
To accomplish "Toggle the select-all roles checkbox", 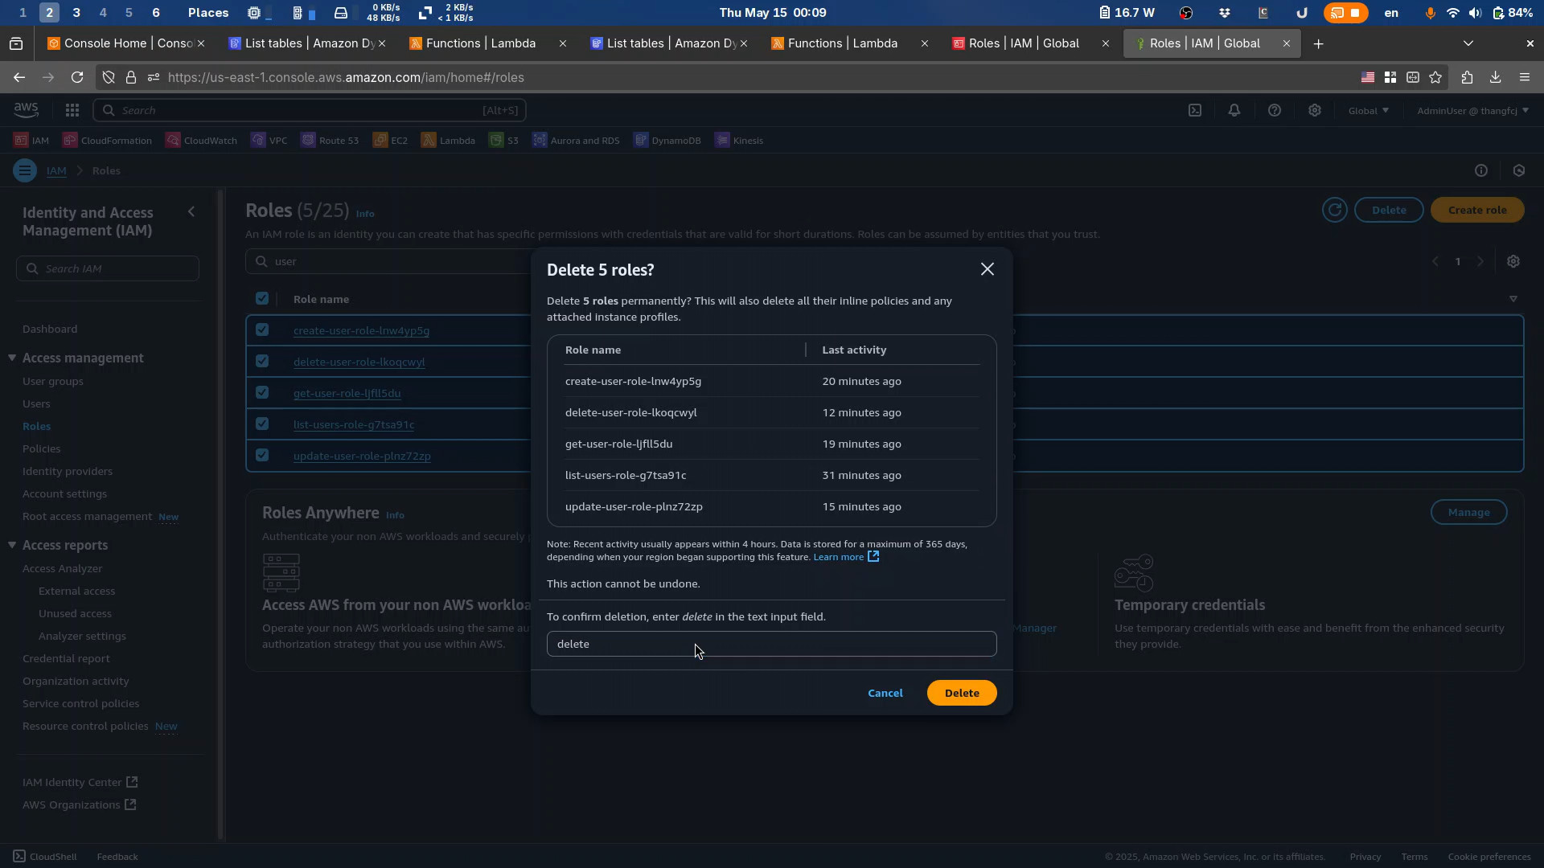I will tap(262, 299).
